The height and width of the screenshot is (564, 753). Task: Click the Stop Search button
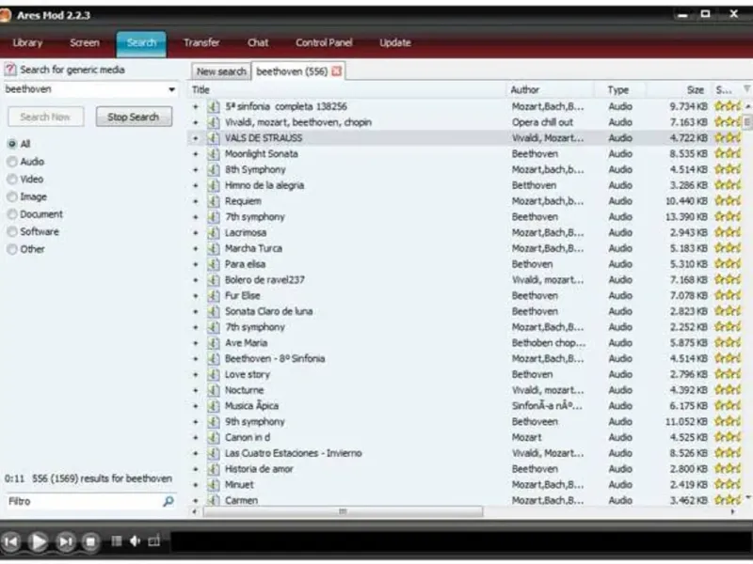click(134, 117)
